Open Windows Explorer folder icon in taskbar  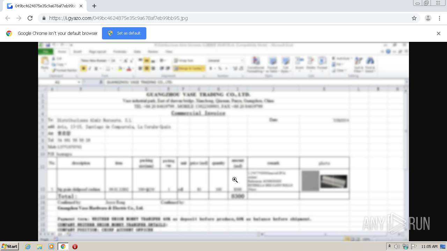(39, 246)
